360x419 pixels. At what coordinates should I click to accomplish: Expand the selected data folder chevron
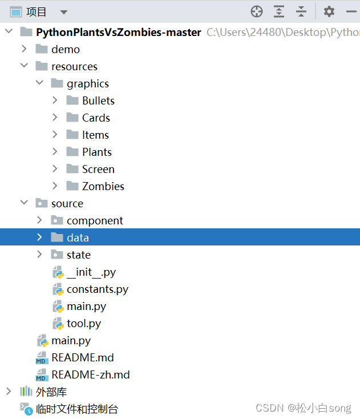click(x=39, y=237)
